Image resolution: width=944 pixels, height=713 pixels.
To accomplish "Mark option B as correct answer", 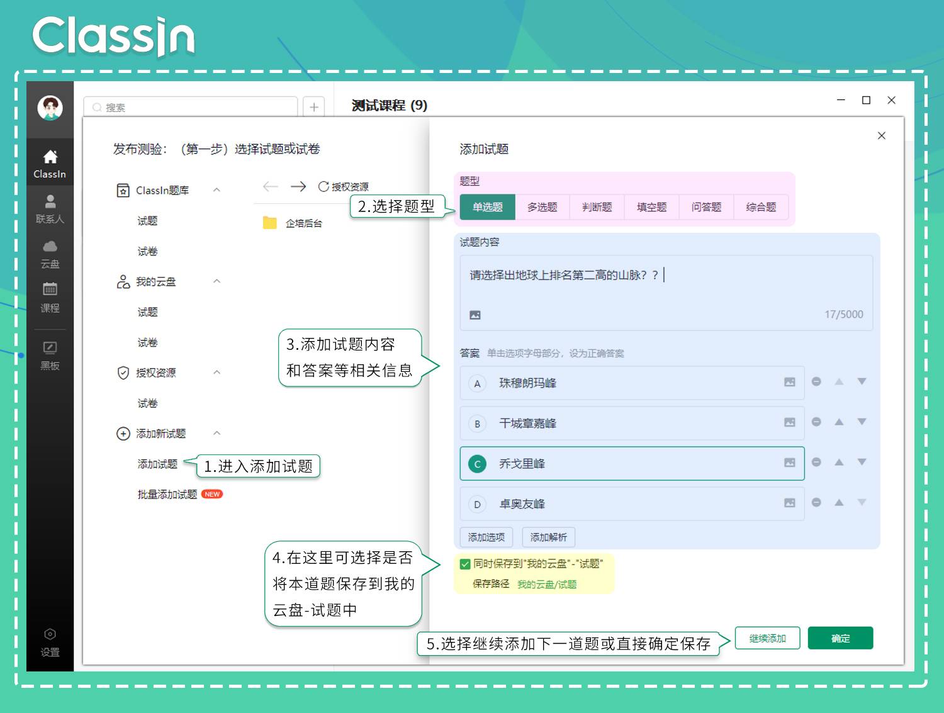I will (x=477, y=424).
